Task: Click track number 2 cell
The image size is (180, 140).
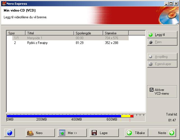Action: pos(15,43)
